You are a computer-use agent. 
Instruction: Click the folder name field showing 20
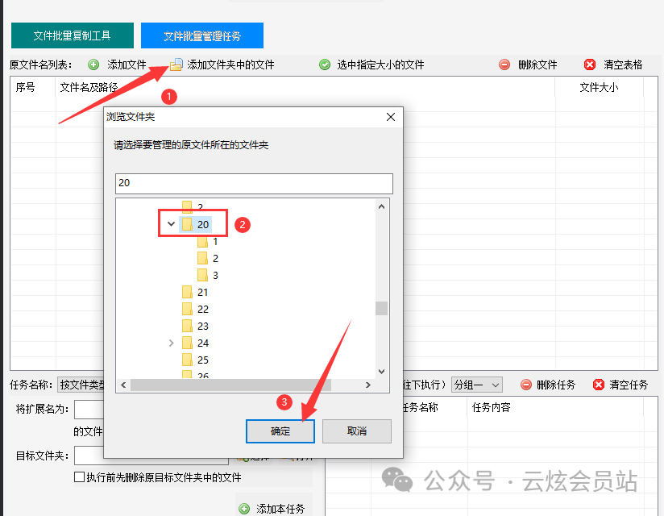(254, 184)
